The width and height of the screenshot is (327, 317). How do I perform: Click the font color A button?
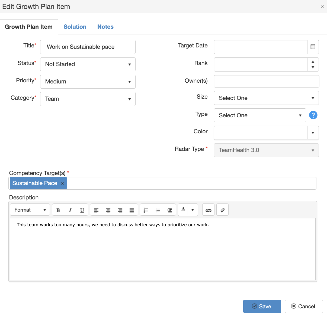pyautogui.click(x=183, y=210)
